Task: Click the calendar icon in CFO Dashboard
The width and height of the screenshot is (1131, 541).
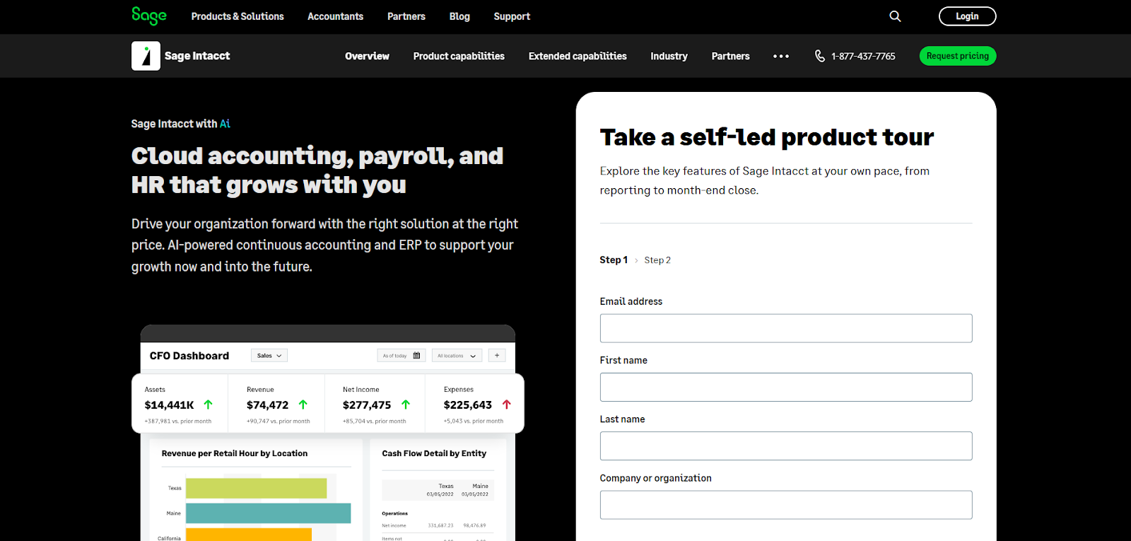Action: coord(416,356)
